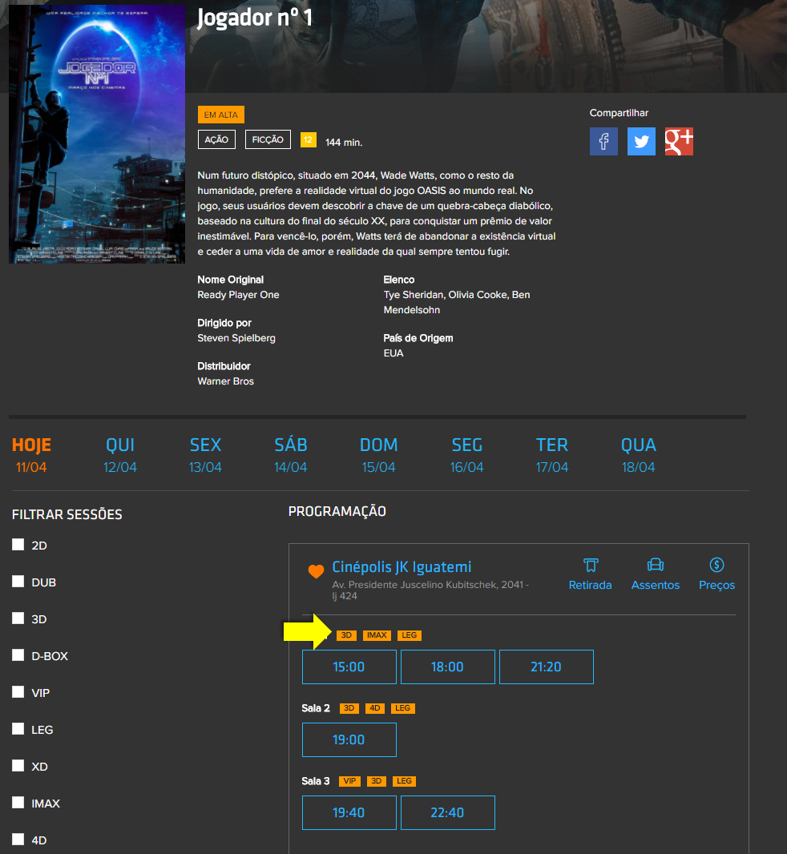The height and width of the screenshot is (854, 787).
Task: Open the Cinépolis JK Iguatemi cinema link
Action: 402,567
